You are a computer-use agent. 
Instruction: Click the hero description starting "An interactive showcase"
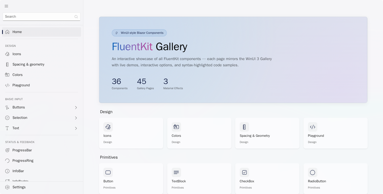pyautogui.click(x=192, y=62)
